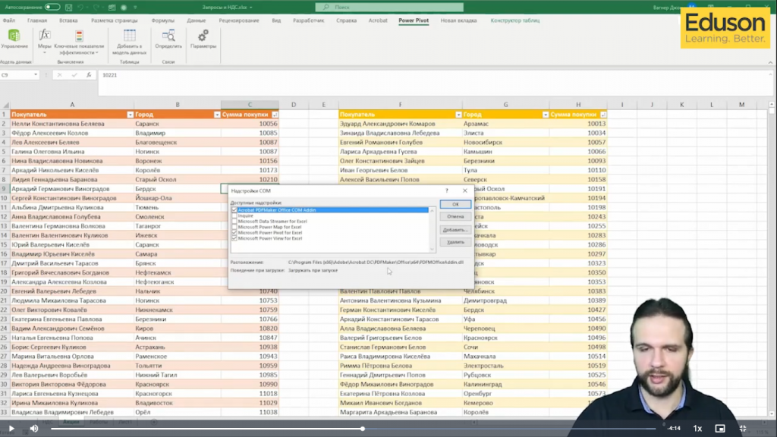This screenshot has width=777, height=437.
Task: Change playback speed 1x
Action: [x=697, y=429]
